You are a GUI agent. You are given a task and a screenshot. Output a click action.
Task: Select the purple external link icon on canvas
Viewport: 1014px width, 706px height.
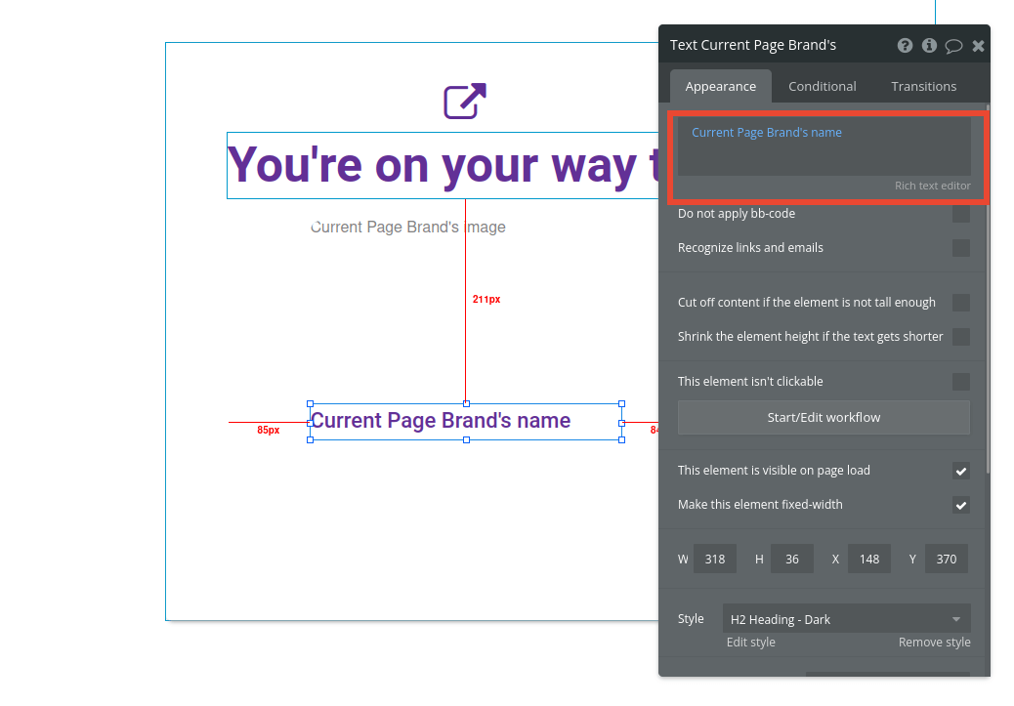coord(463,100)
